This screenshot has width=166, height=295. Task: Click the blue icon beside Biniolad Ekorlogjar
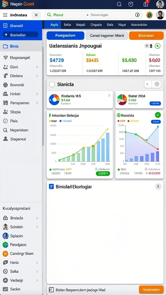[x=51, y=187]
